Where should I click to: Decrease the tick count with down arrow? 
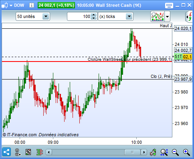pos(94,18)
